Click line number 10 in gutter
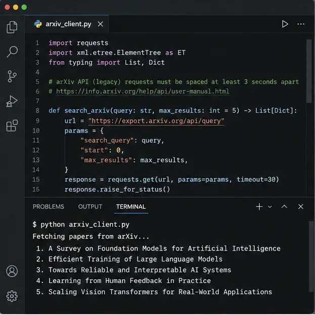This screenshot has width=315, height=315. 36,130
